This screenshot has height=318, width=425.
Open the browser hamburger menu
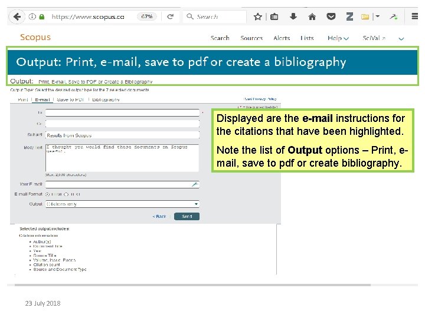415,16
